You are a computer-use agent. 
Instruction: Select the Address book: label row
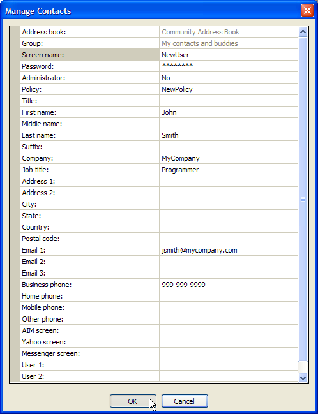(x=89, y=32)
